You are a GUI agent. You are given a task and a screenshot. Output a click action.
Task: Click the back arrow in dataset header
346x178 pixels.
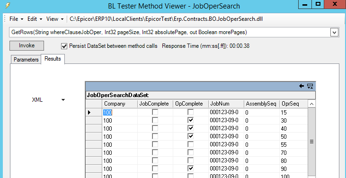tap(302, 86)
